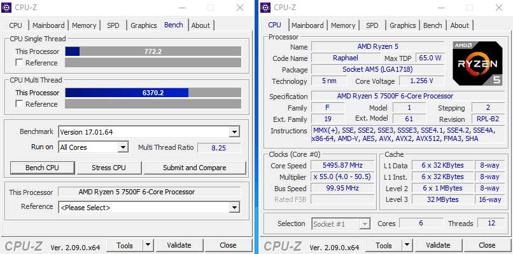Open Graphics tab in CPU window
The image size is (513, 254).
click(x=402, y=25)
